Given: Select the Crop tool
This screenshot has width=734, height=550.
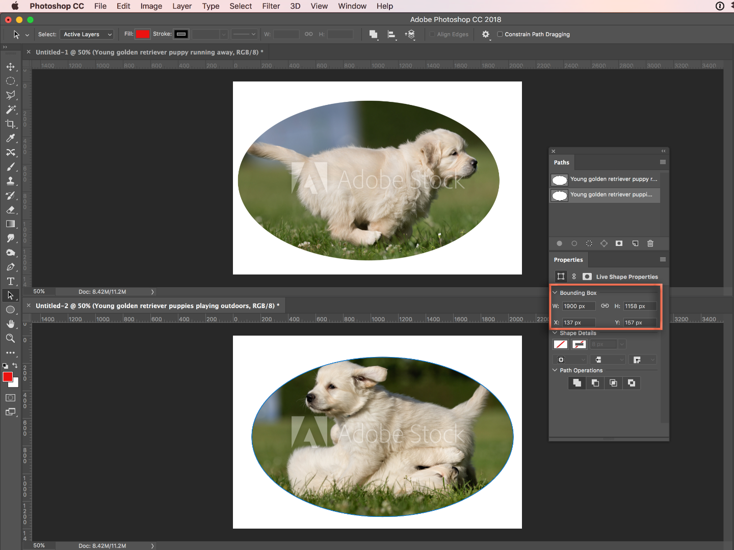Looking at the screenshot, I should (x=10, y=124).
